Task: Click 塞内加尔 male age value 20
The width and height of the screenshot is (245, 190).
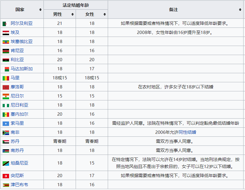Action: click(60, 114)
